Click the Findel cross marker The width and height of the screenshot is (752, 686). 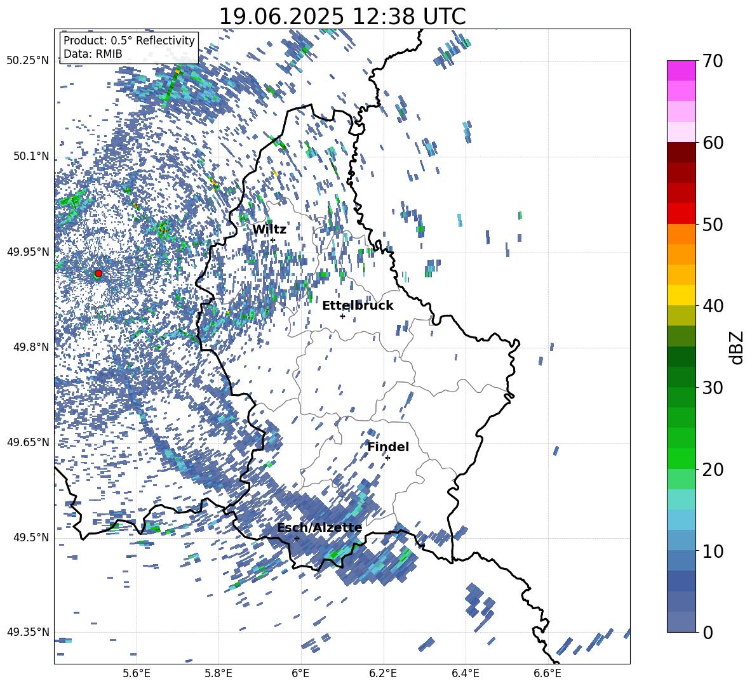pos(387,458)
